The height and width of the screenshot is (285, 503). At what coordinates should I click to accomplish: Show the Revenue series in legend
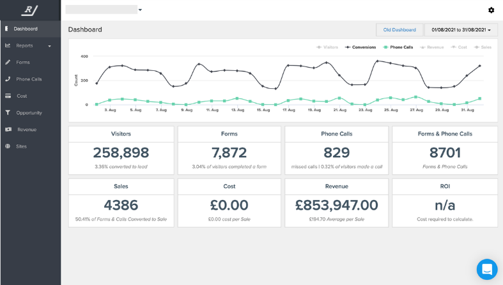click(433, 47)
